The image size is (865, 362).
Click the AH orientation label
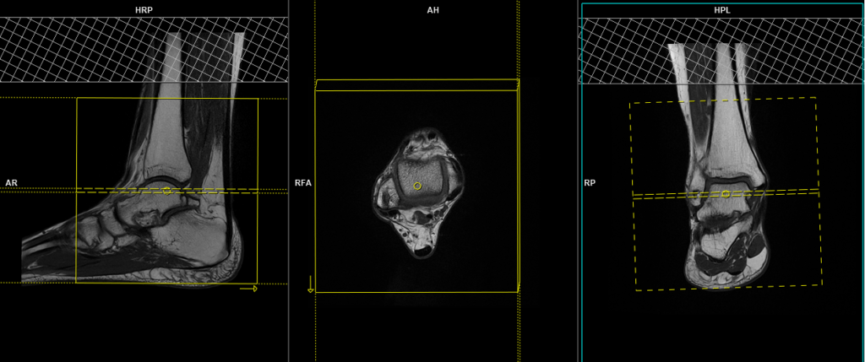(433, 10)
